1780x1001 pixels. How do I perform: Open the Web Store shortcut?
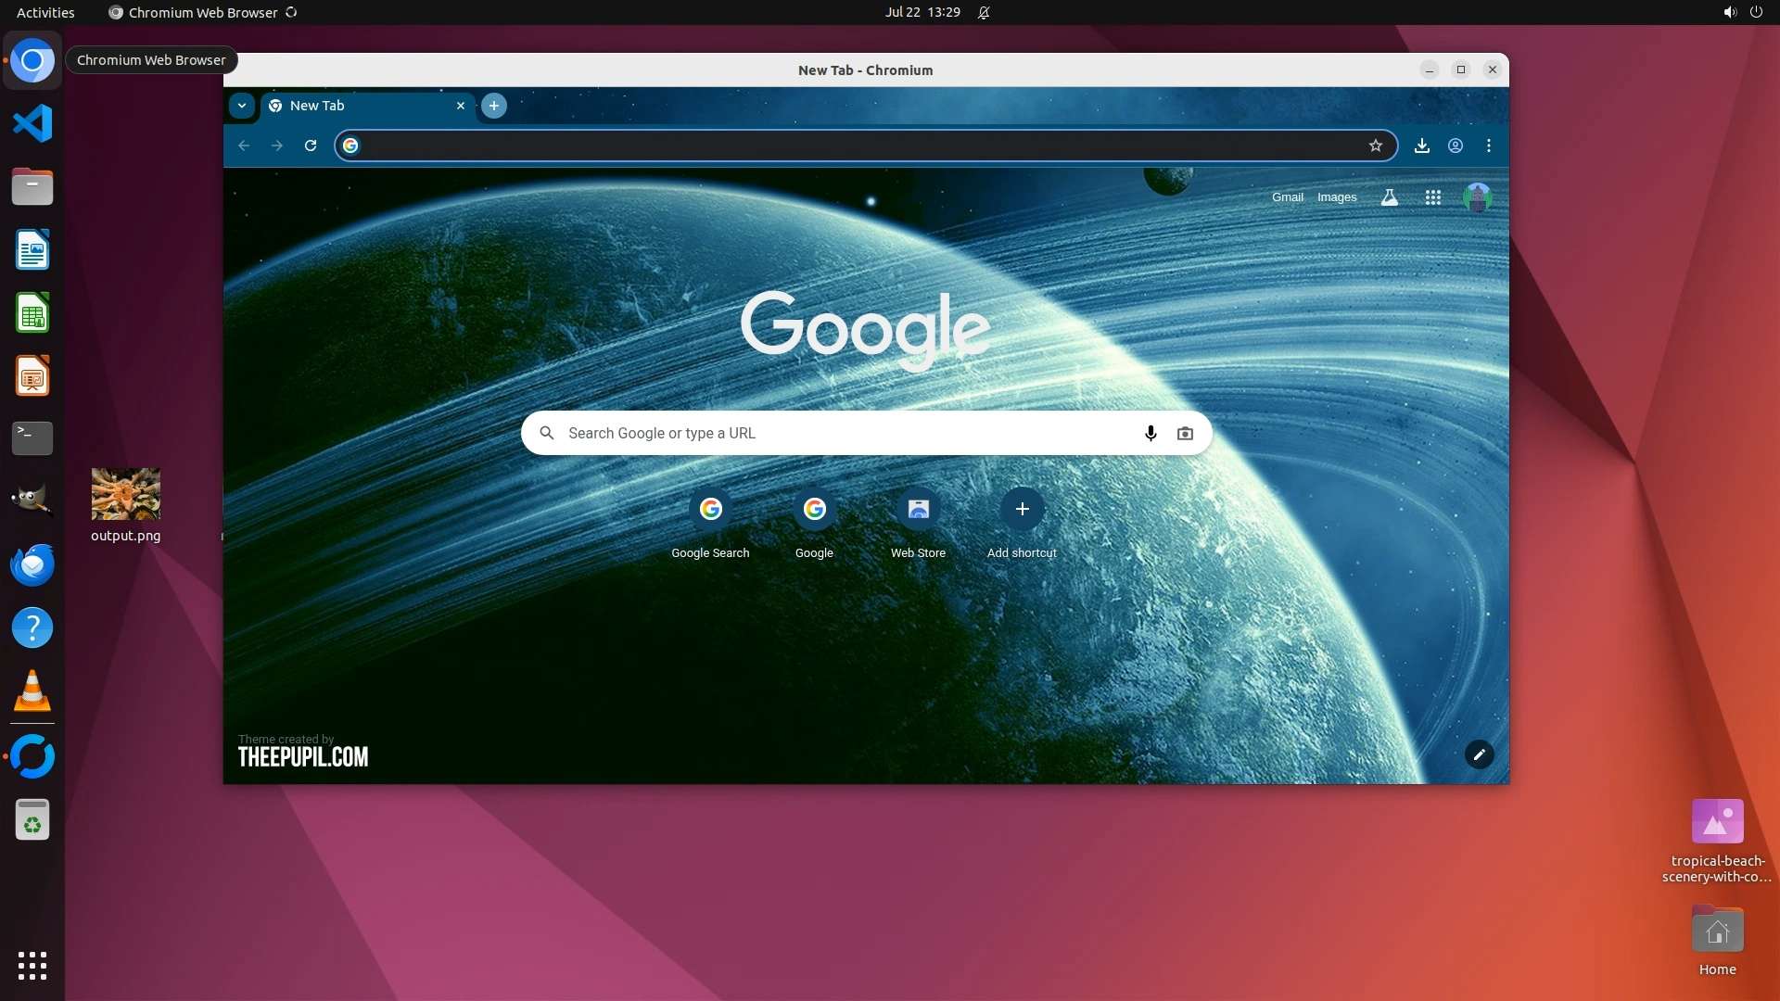918,510
